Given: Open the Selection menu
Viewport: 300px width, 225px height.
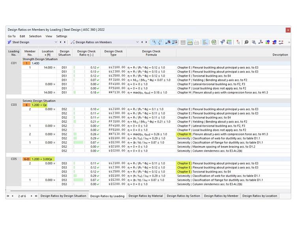Looking at the screenshot, I should [35, 36].
